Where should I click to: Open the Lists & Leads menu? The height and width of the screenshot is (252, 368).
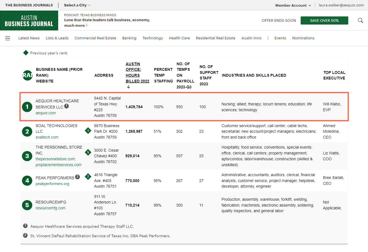pos(57,38)
